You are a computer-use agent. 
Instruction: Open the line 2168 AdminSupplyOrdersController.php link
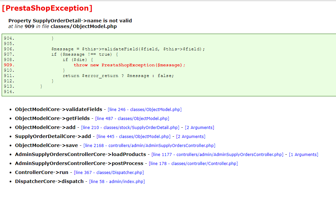click(150, 145)
